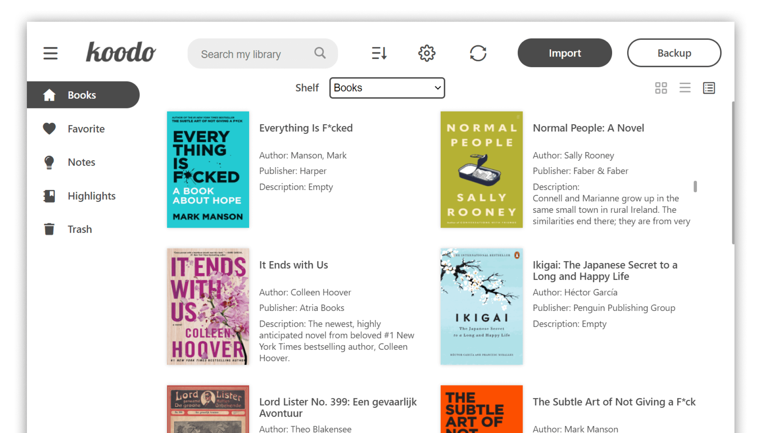Click the koodo logo
This screenshot has height=433, width=761.
tap(121, 52)
